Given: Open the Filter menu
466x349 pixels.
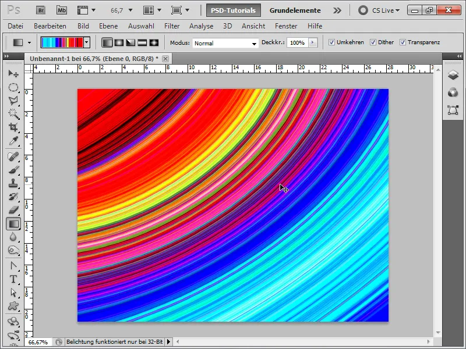Looking at the screenshot, I should [172, 26].
